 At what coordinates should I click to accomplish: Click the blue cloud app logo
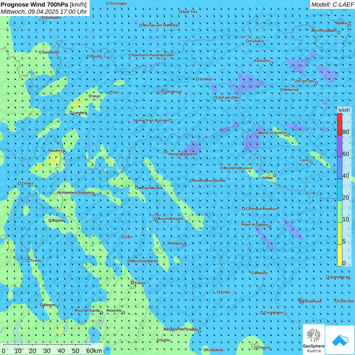point(340,340)
